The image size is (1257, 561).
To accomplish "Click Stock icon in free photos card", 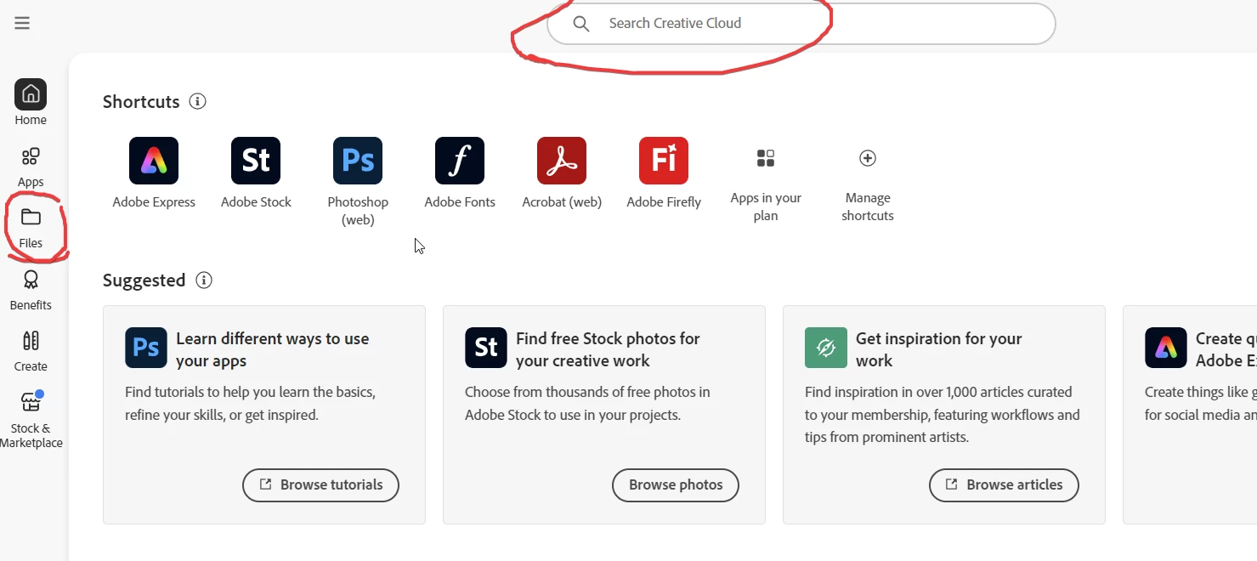I will tap(486, 348).
